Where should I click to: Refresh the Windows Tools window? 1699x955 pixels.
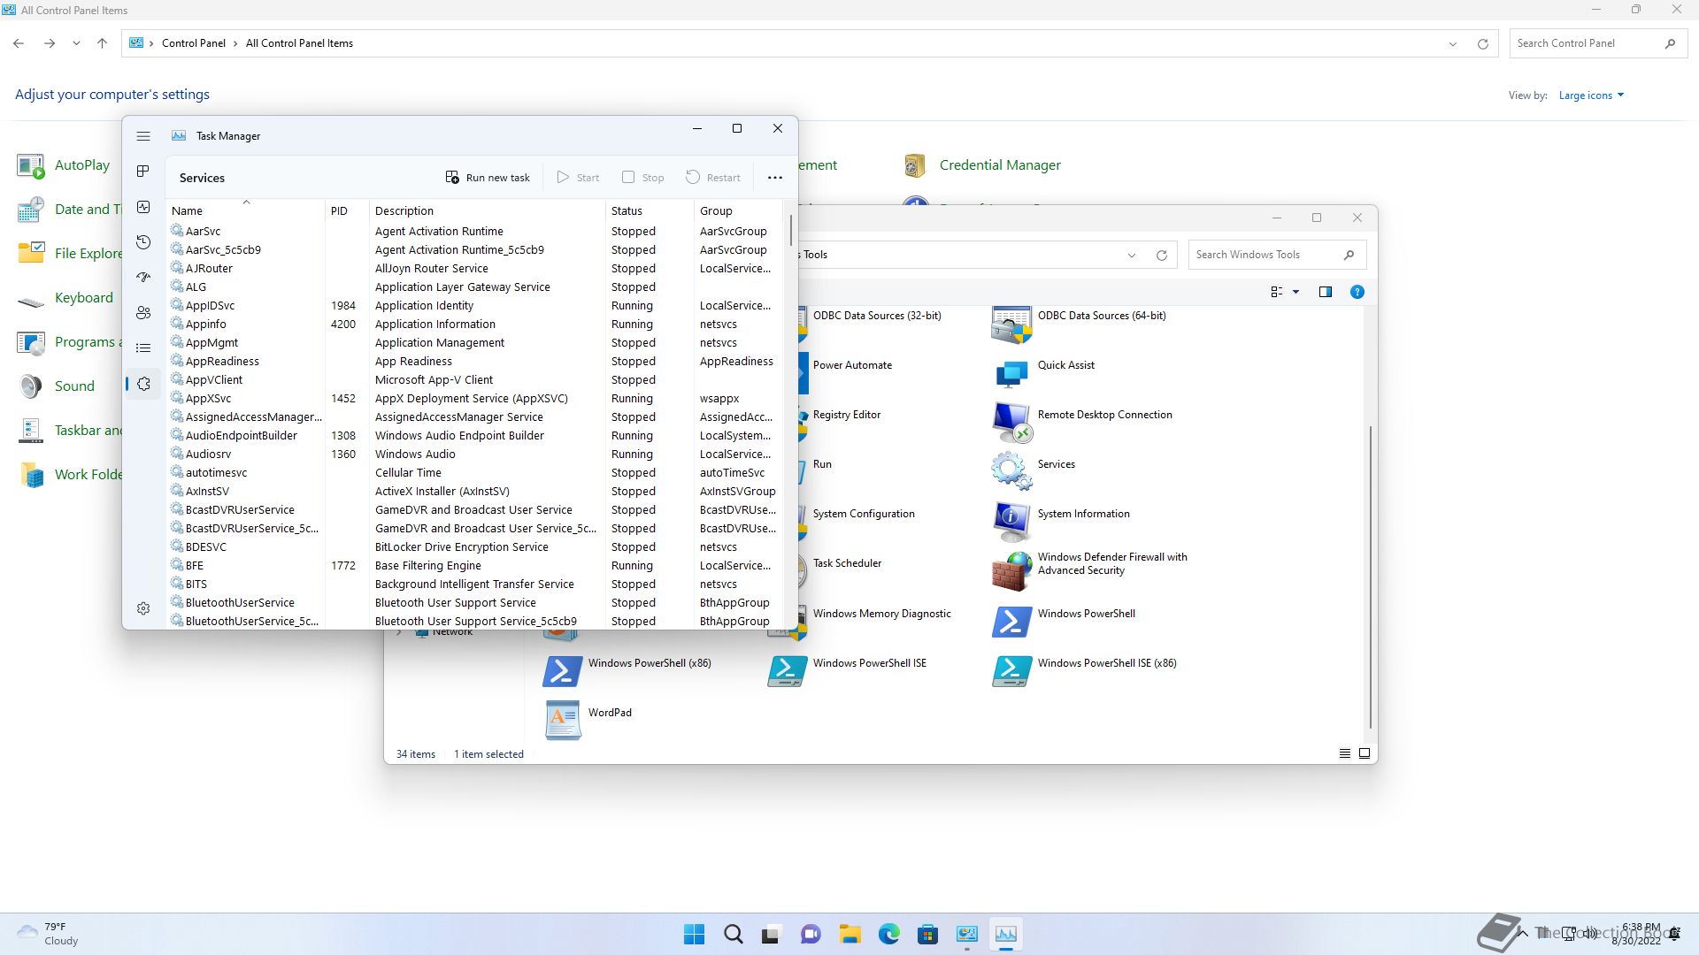[1162, 256]
